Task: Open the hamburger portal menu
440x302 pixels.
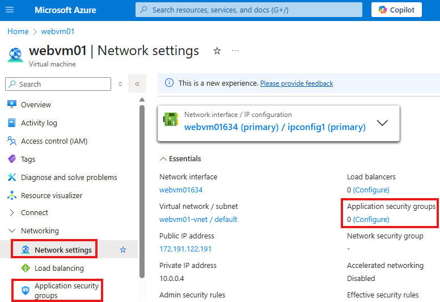Action: [10, 10]
